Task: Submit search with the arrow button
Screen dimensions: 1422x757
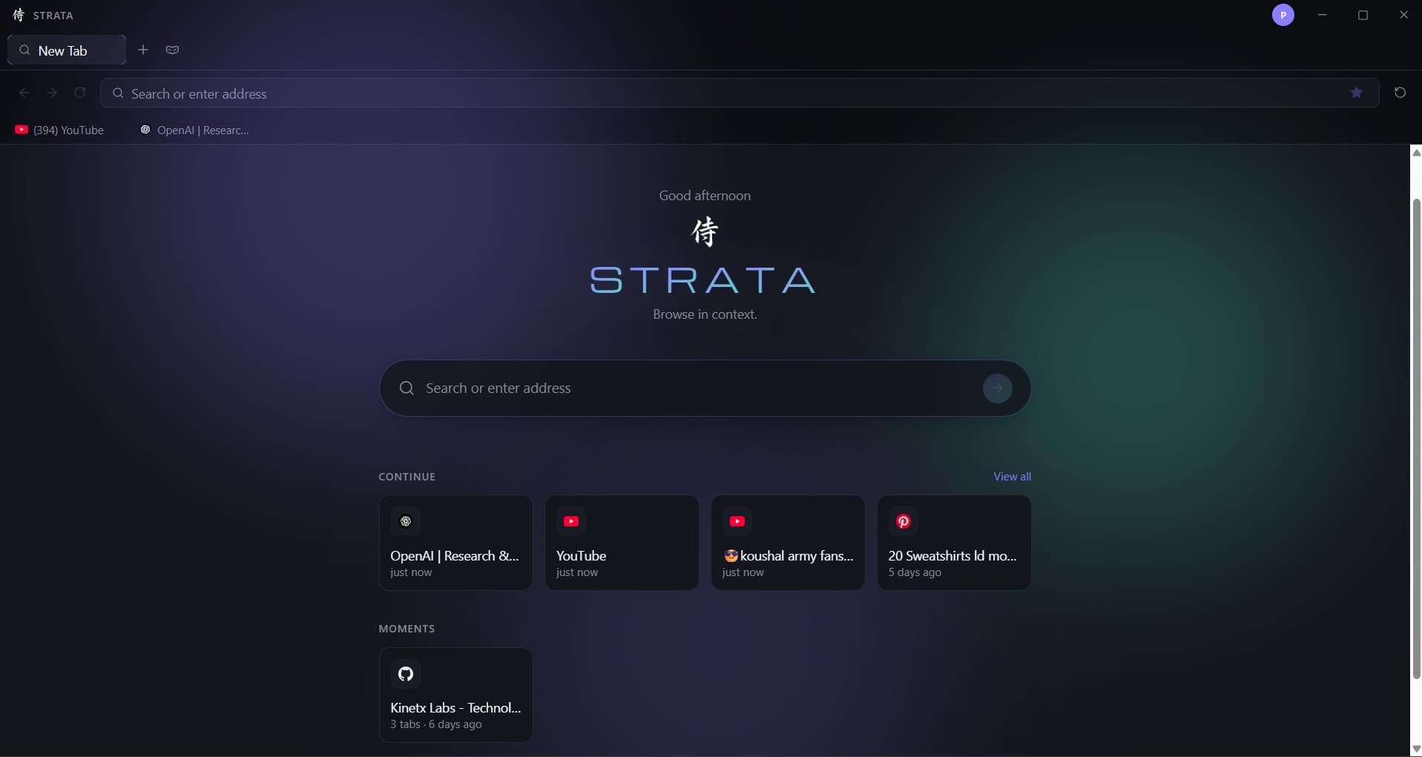Action: (998, 388)
